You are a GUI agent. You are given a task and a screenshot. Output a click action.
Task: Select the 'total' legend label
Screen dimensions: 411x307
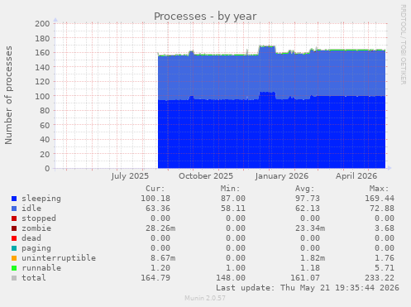coord(34,278)
